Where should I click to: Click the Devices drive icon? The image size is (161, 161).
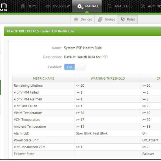coord(76,19)
